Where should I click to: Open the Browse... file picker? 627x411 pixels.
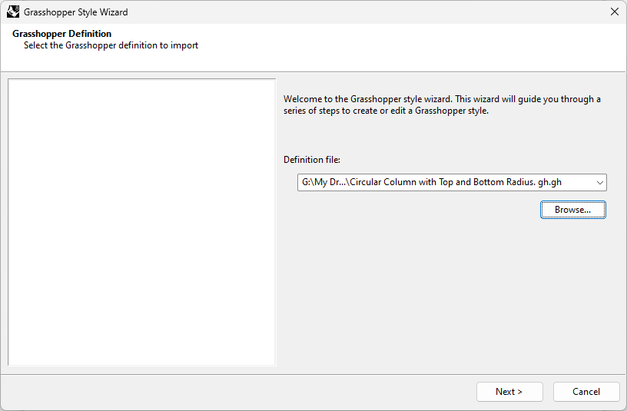(573, 210)
